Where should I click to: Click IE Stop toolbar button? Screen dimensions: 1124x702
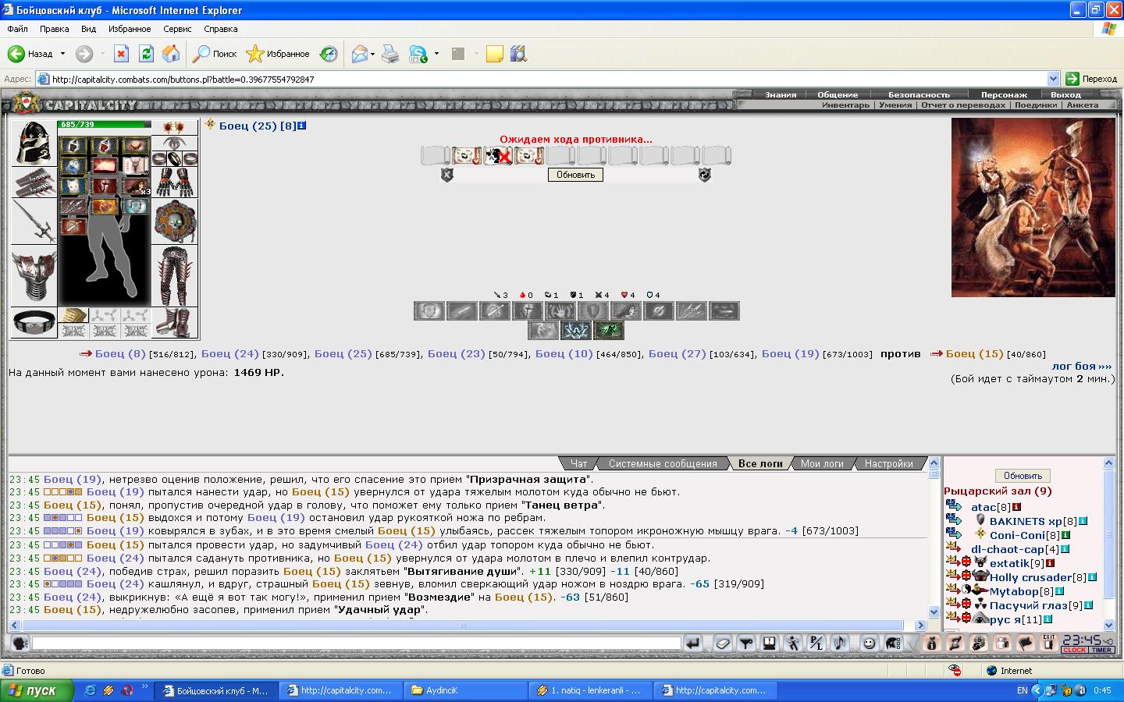tap(121, 54)
